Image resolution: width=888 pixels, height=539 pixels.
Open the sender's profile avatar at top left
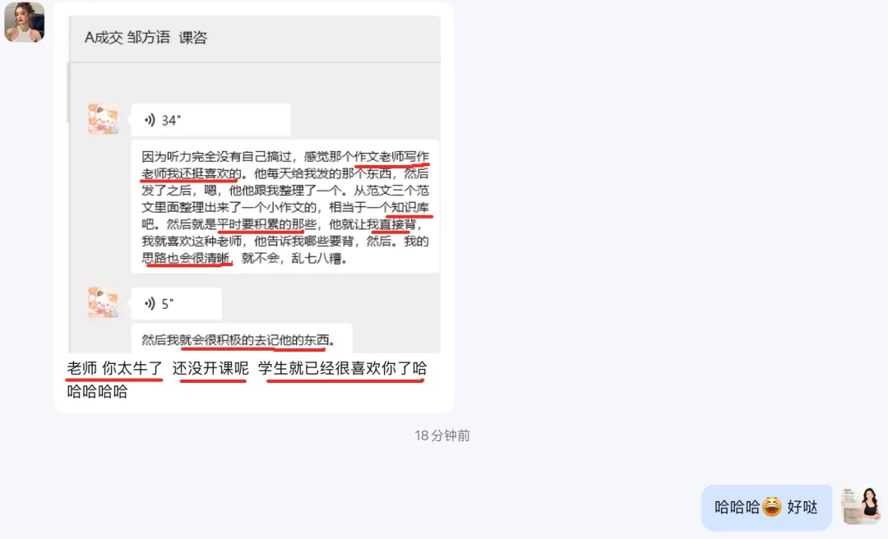[x=25, y=22]
